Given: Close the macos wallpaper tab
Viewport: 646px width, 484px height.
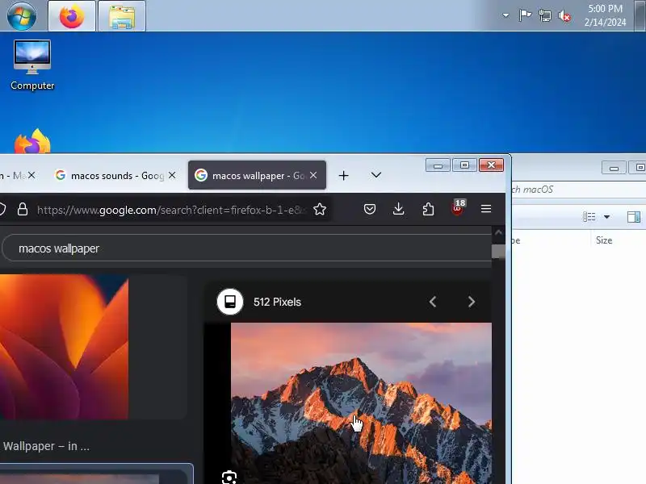Looking at the screenshot, I should click(x=313, y=175).
